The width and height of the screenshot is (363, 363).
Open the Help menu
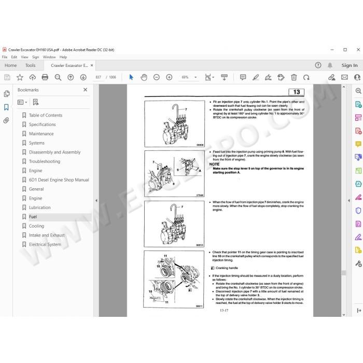pos(63,57)
